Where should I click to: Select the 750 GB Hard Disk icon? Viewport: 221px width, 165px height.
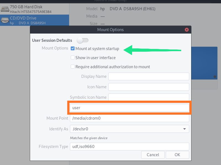pos(5,9)
